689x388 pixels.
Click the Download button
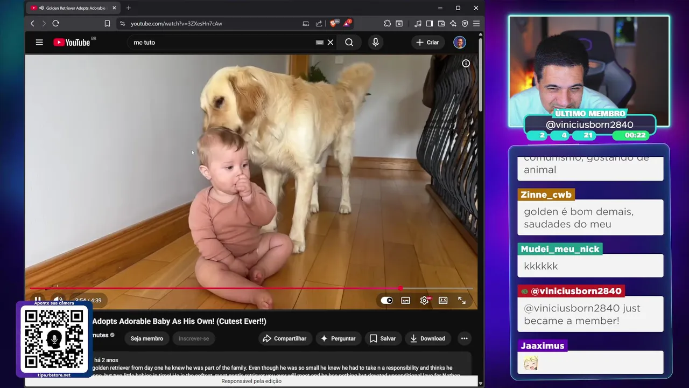(x=428, y=338)
